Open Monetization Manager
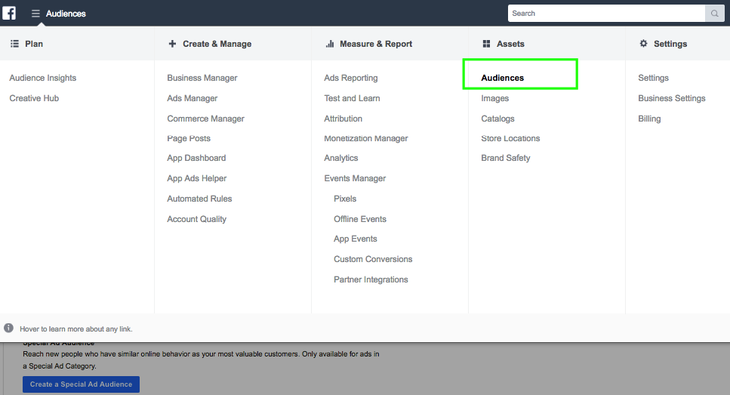The height and width of the screenshot is (395, 730). click(366, 138)
